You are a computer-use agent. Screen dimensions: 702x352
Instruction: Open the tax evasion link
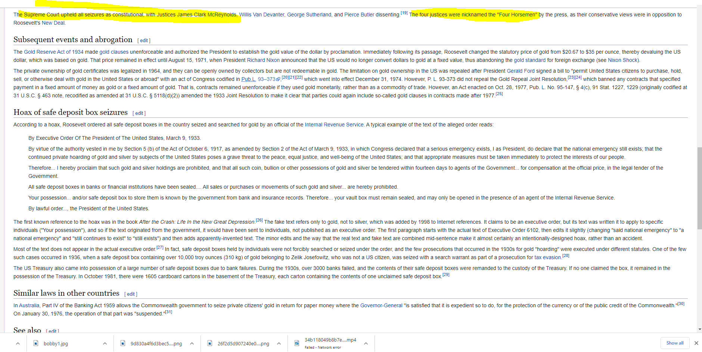click(x=548, y=257)
